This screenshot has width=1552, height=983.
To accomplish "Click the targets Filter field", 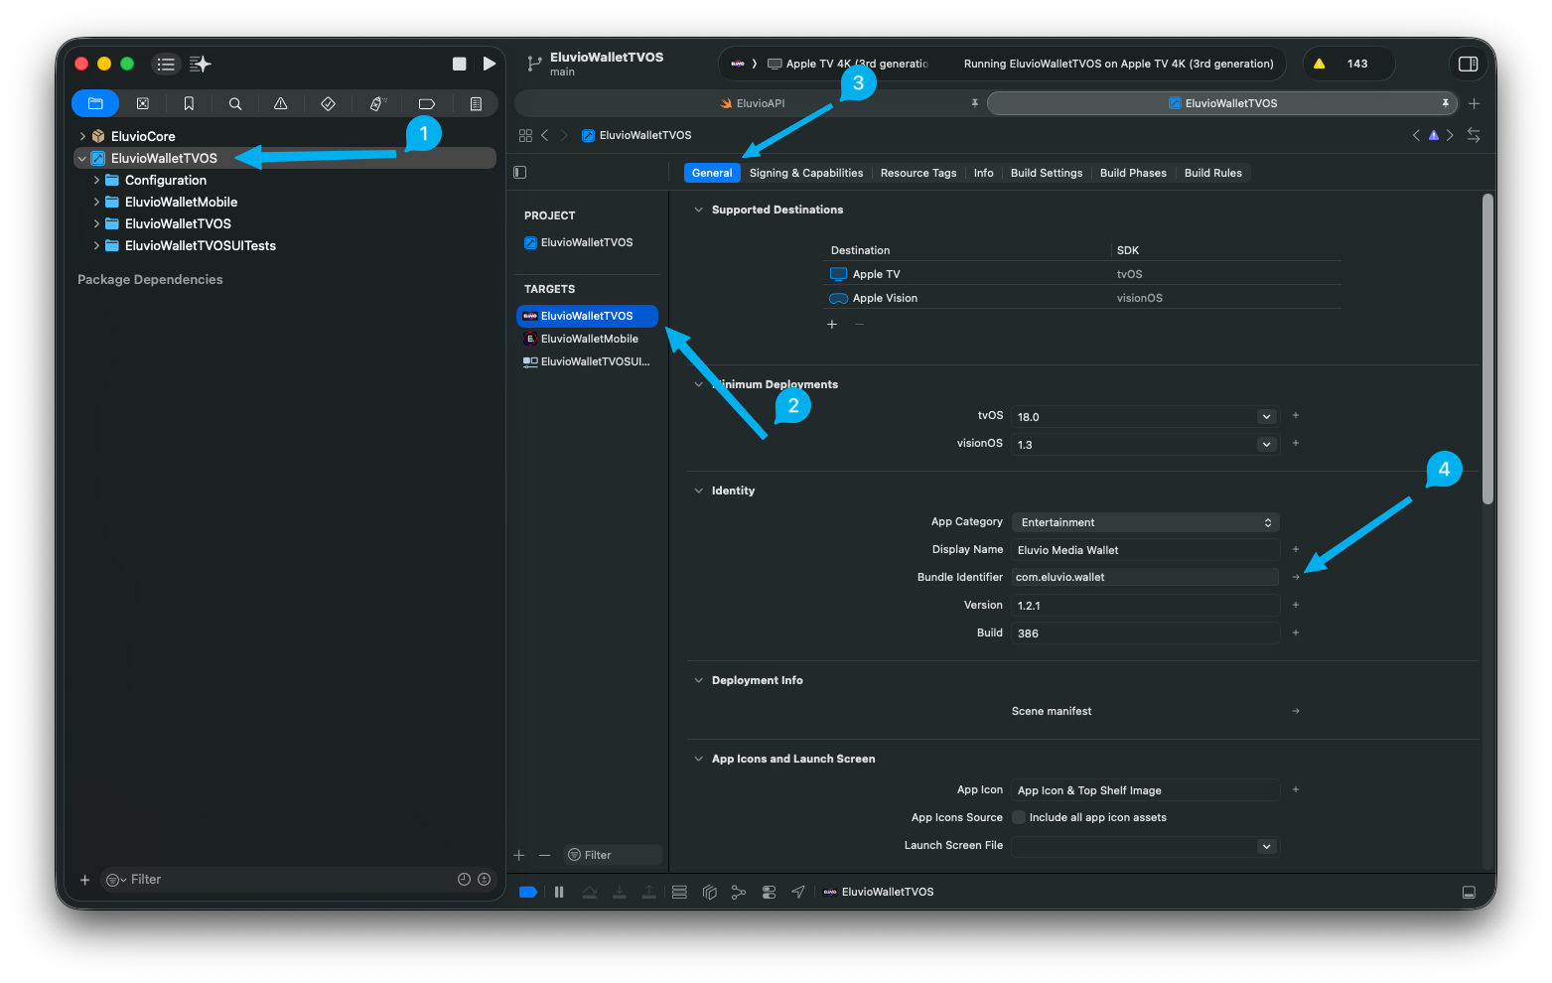I will coord(613,855).
